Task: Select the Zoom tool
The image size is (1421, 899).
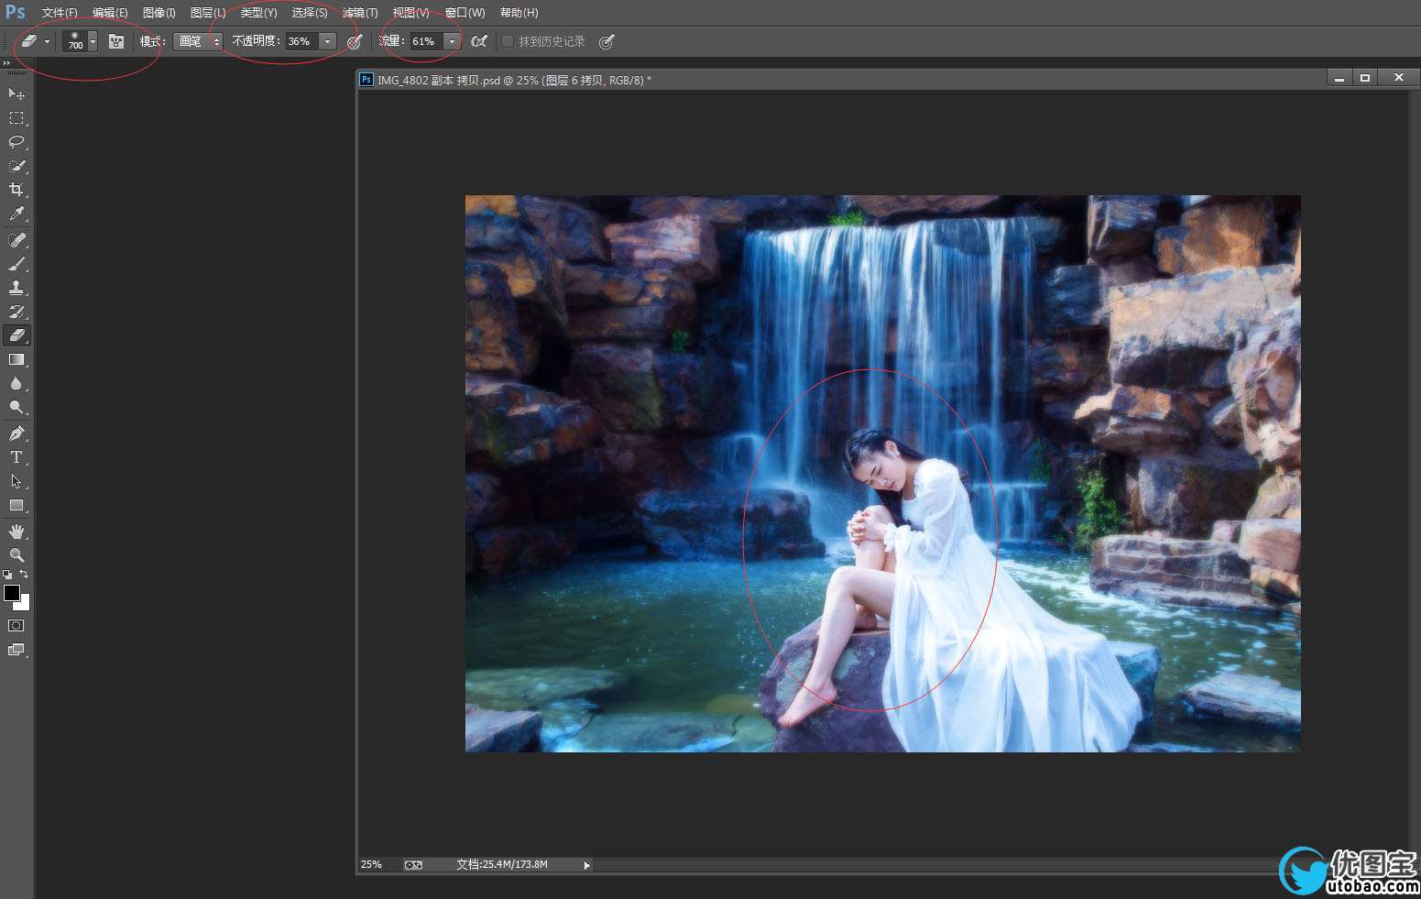Action: (x=16, y=555)
